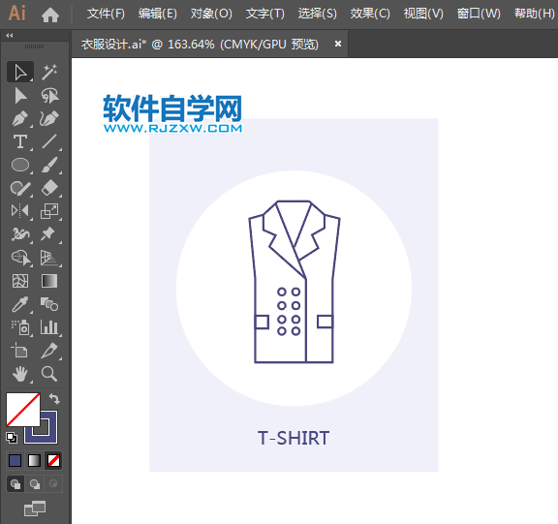Grab the toolbar gripper handle
This screenshot has height=524, width=558.
[x=35, y=46]
